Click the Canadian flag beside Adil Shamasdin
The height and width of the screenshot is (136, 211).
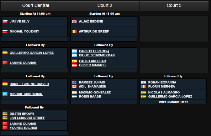(x=74, y=86)
